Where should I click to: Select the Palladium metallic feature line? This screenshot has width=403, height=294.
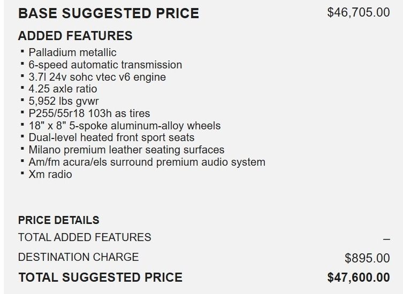pyautogui.click(x=72, y=52)
